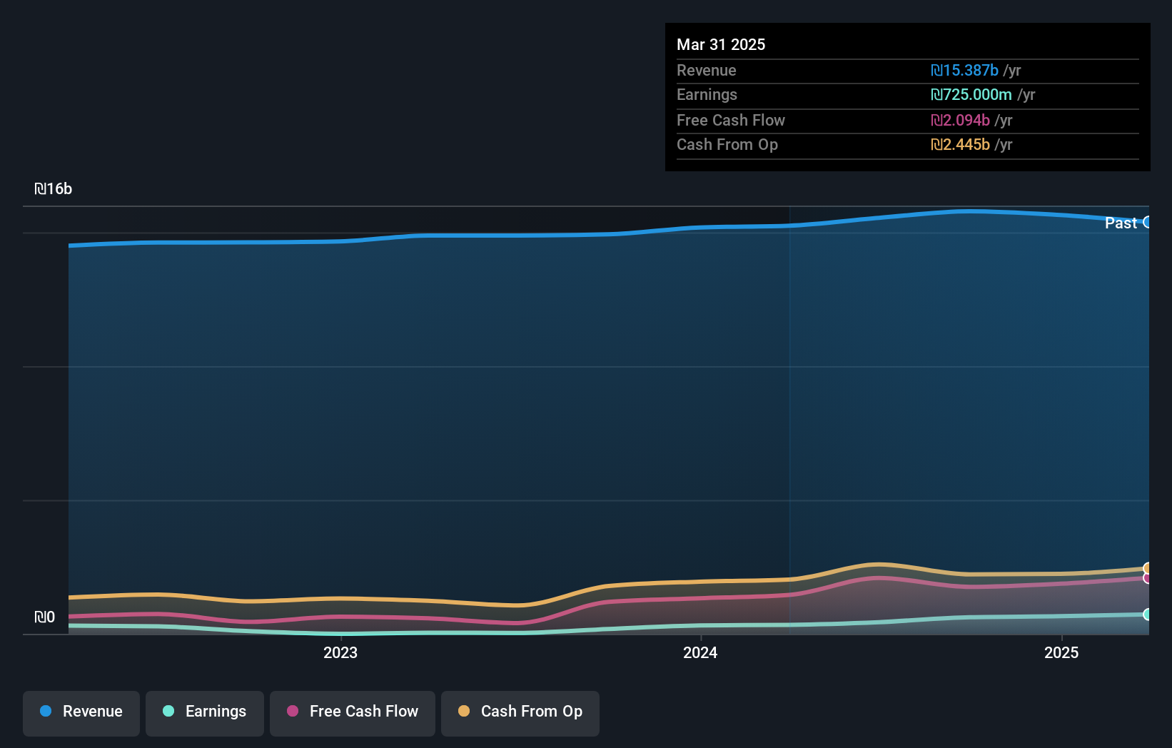Select the 2024 axis label
Viewport: 1172px width, 748px height.
pyautogui.click(x=699, y=652)
